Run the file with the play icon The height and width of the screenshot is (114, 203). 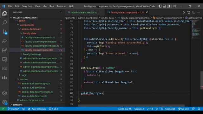tap(184, 12)
